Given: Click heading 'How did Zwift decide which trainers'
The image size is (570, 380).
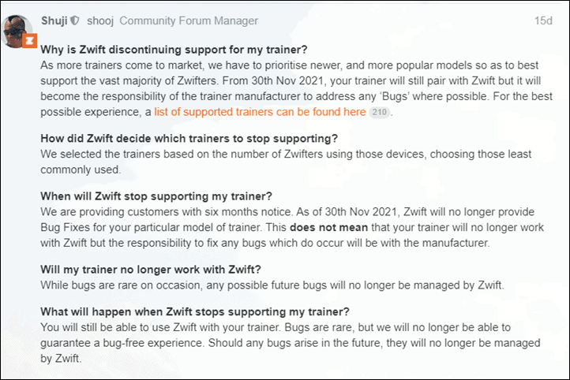Looking at the screenshot, I should coord(189,138).
